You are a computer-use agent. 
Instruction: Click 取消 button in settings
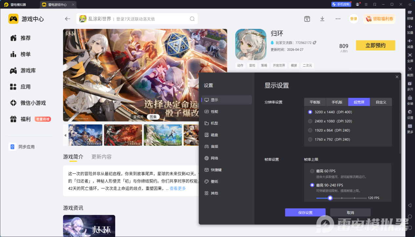350,212
